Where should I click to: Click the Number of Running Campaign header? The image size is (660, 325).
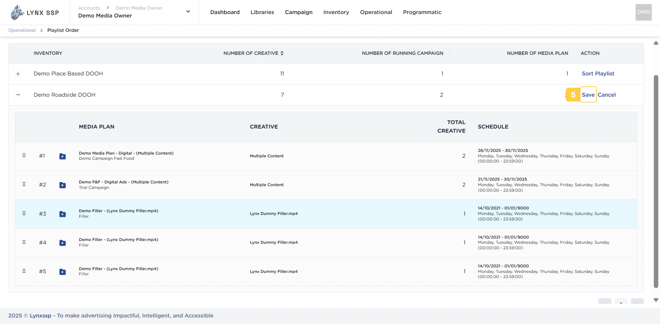(403, 53)
